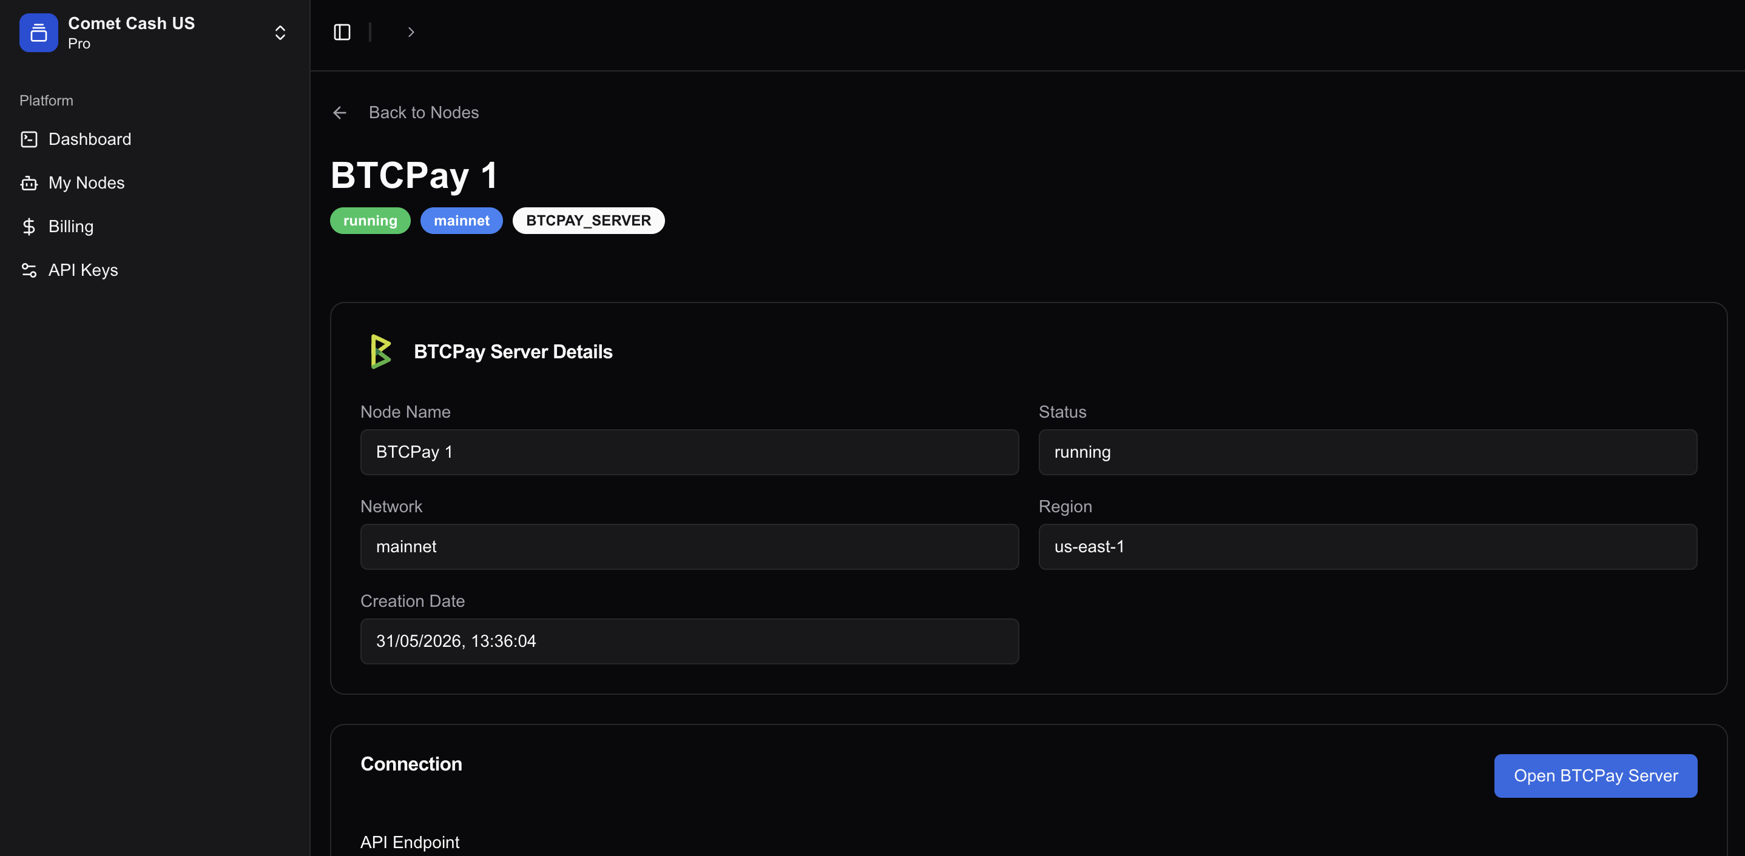Open the Dashboard page
1745x856 pixels.
tap(90, 139)
